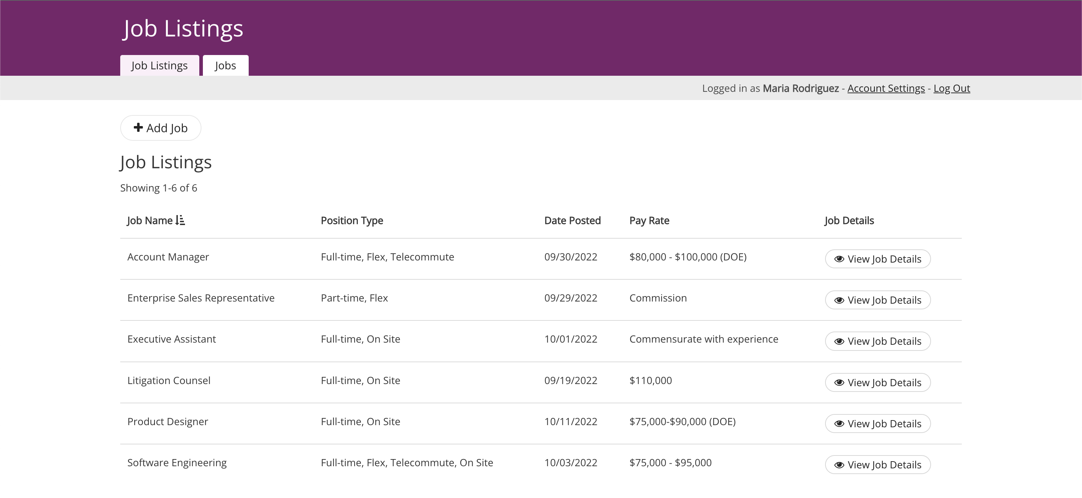The height and width of the screenshot is (498, 1082).
Task: Click the sort icon beside Job Name
Action: tap(180, 220)
